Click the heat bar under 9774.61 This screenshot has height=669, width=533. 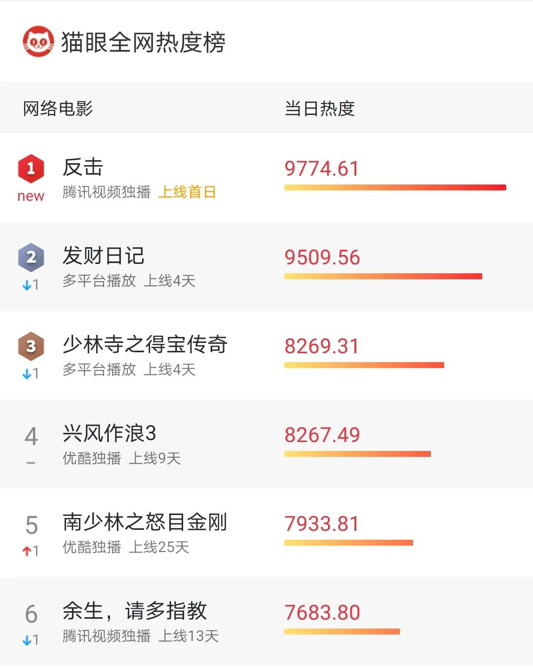395,187
